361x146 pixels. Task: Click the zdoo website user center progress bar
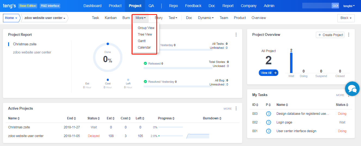(171, 136)
